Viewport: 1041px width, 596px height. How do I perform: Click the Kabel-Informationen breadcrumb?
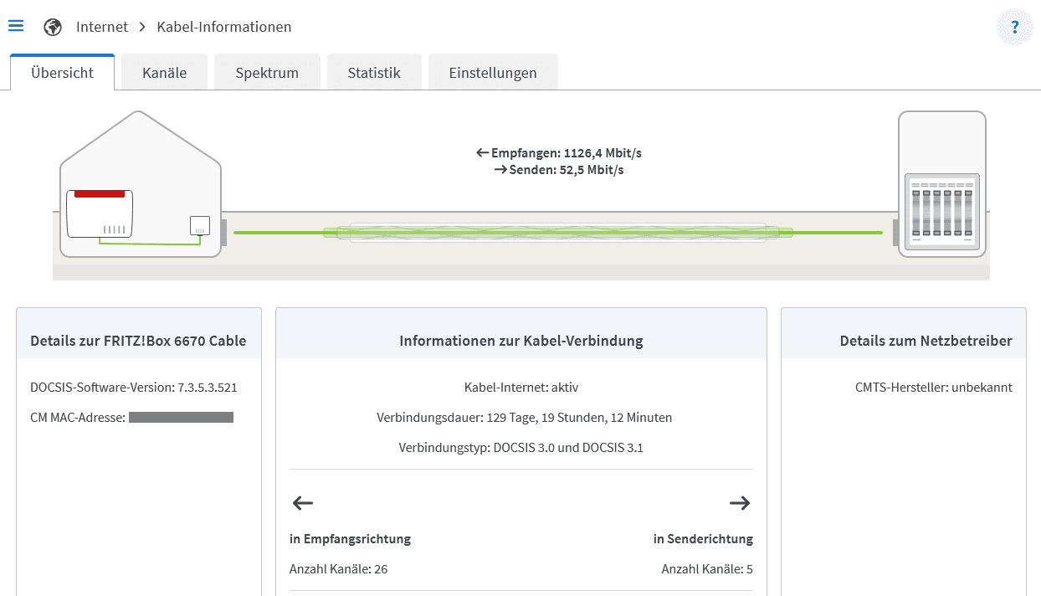pos(224,27)
